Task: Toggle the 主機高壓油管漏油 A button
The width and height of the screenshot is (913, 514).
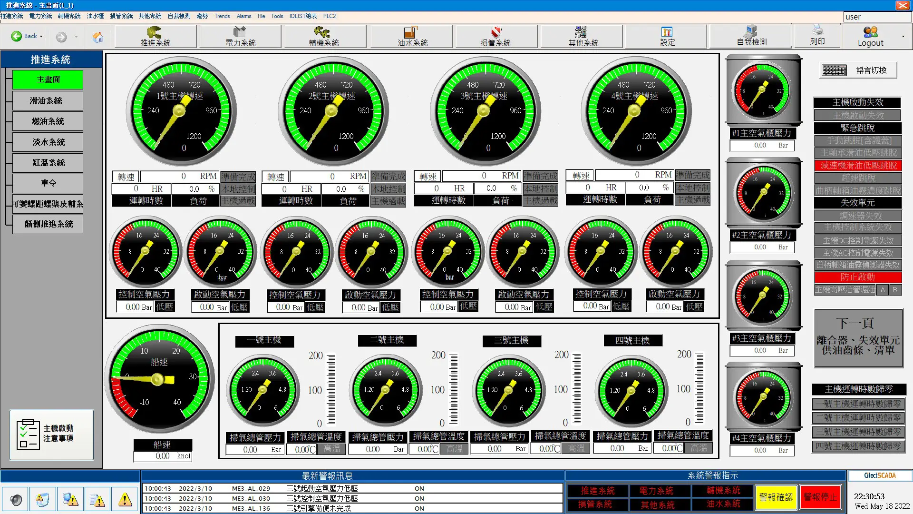Action: (883, 289)
